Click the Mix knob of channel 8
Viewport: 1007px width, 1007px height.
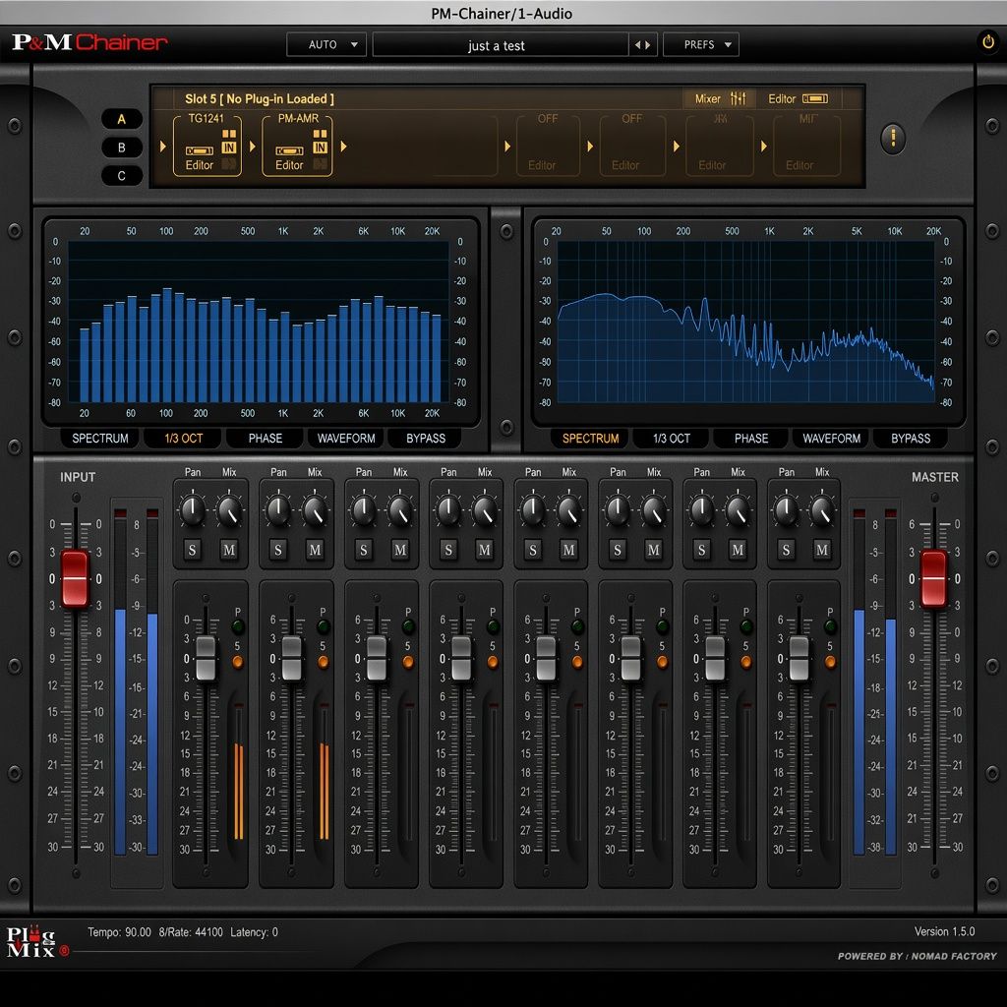822,510
